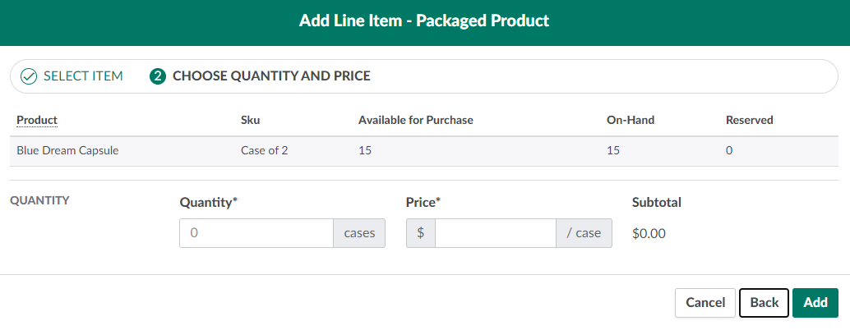Select the Choose Quantity and Price step

[270, 76]
